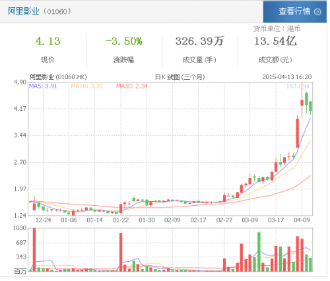
Task: Click the first tall red volume bar
Action: [x=34, y=250]
